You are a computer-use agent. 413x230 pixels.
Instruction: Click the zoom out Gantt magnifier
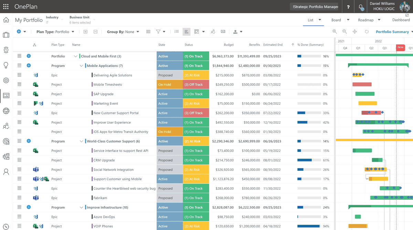click(x=345, y=32)
